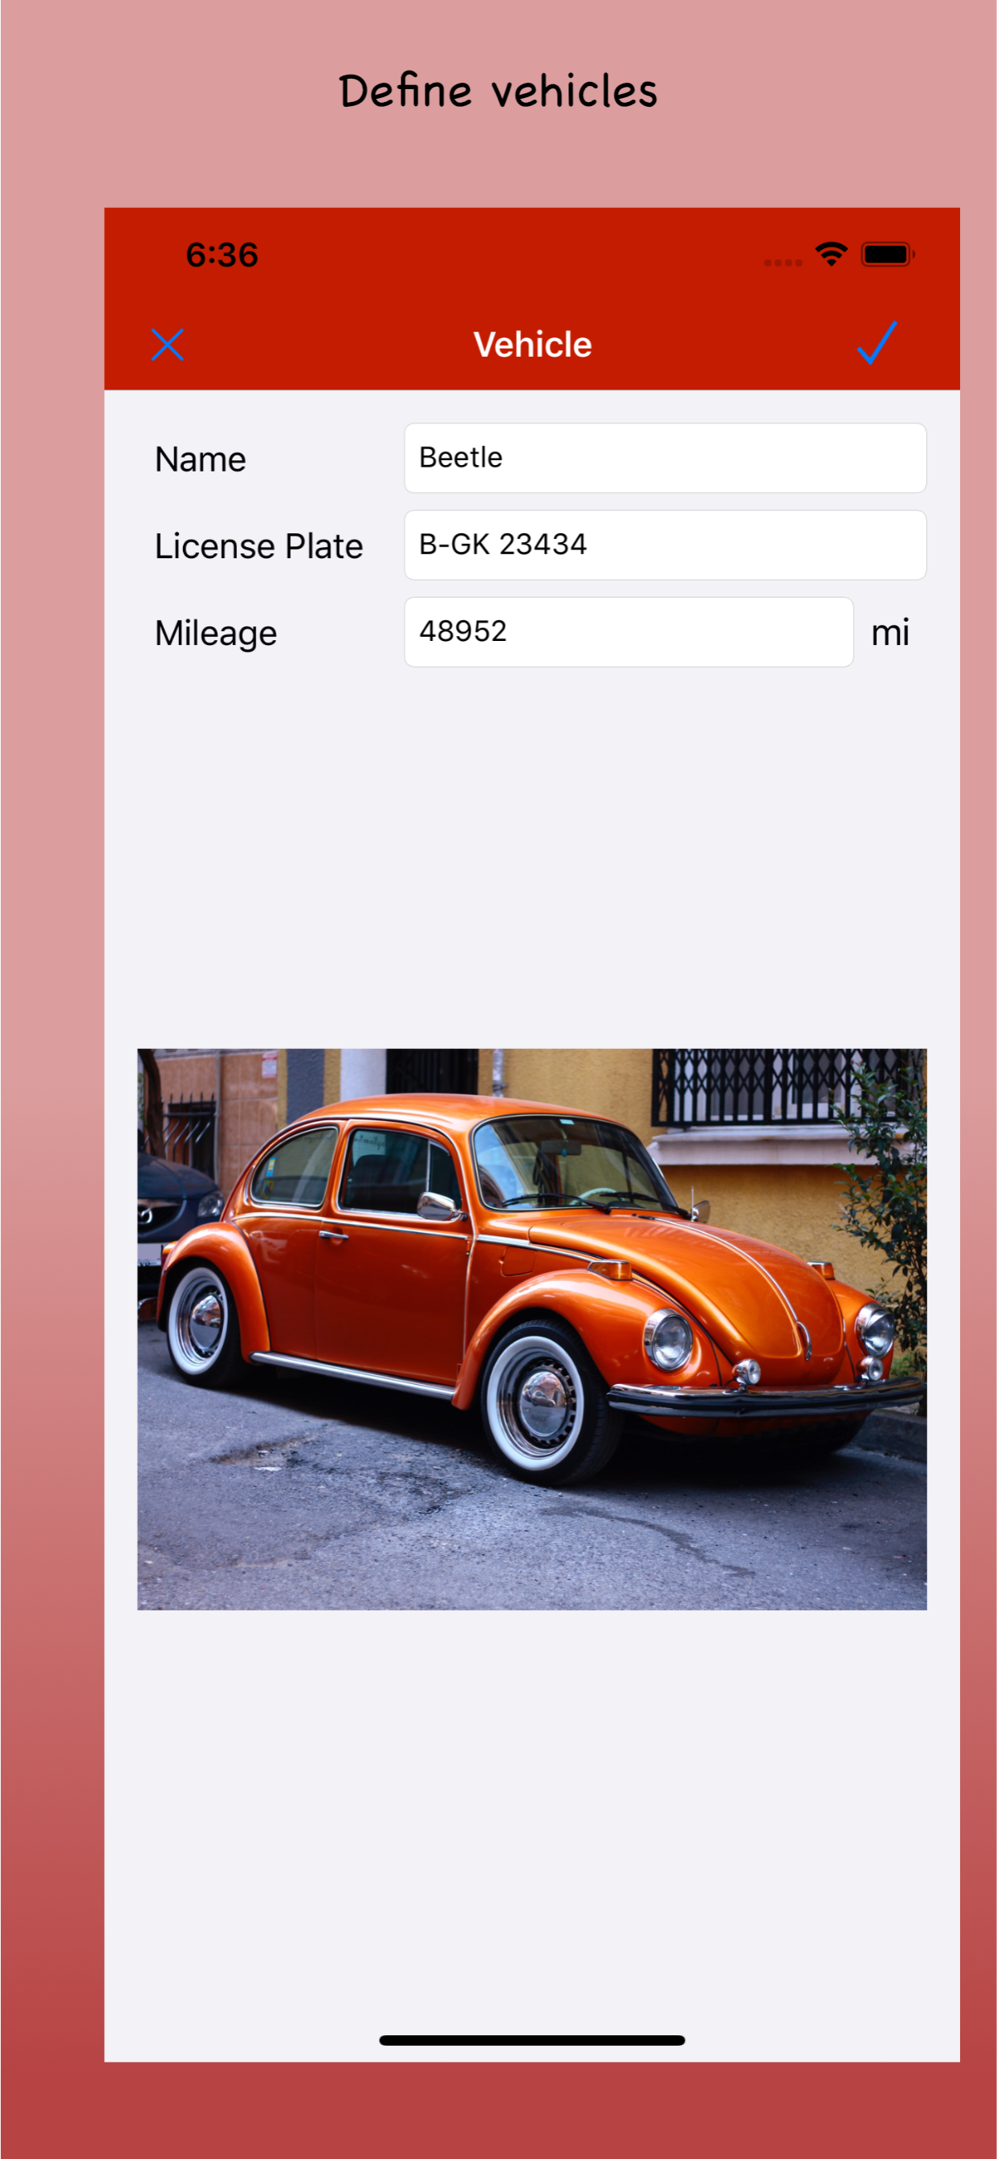Tap the home indicator bar
Viewport: 997px width, 2159px height.
[x=532, y=2040]
